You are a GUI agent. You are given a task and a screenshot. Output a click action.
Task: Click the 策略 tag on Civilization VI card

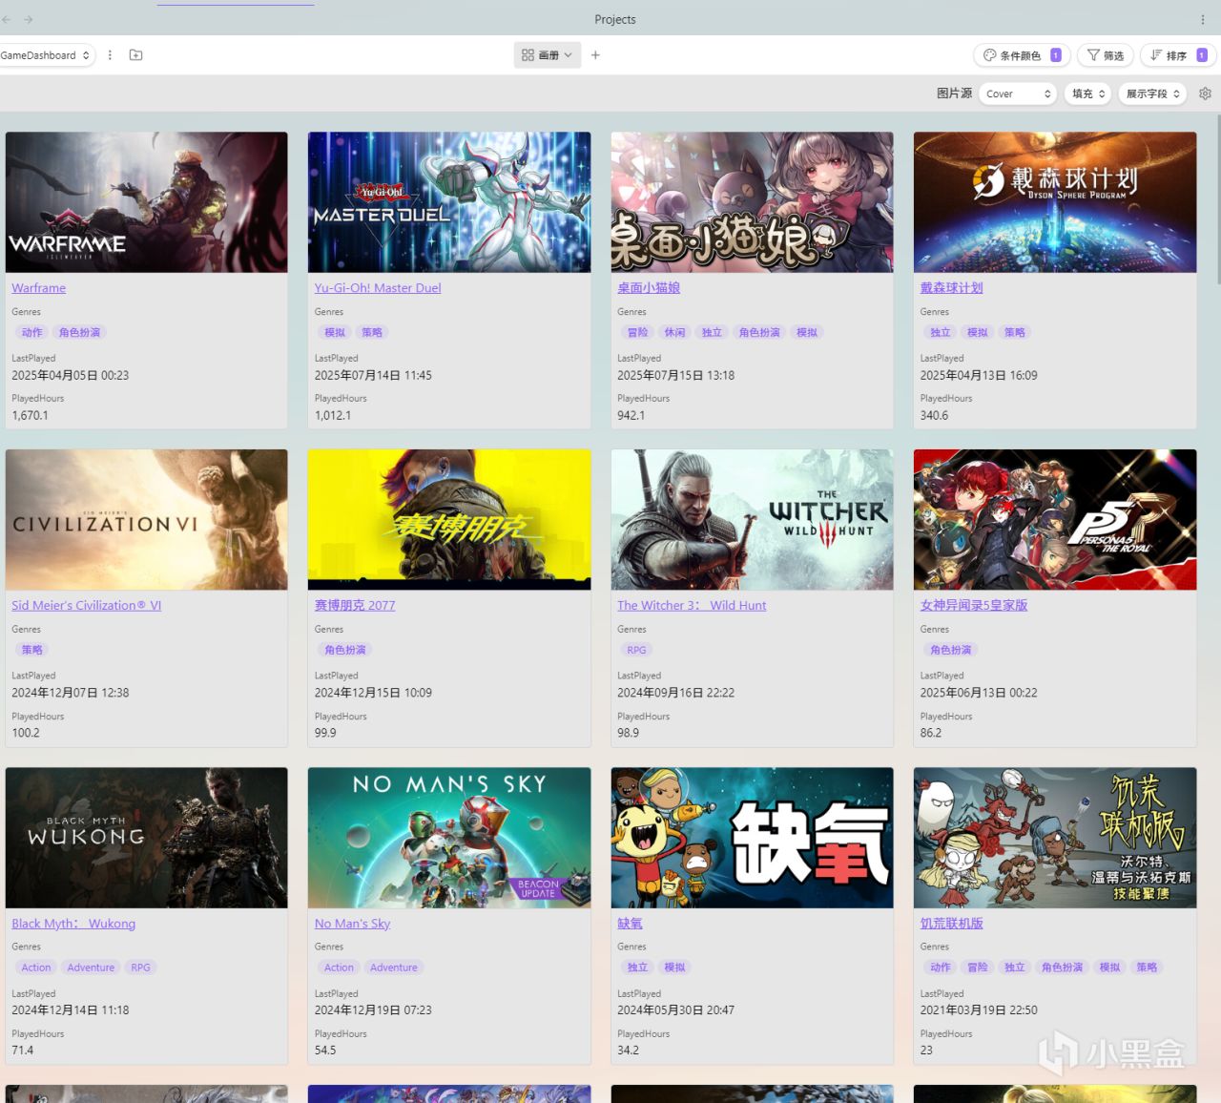pos(32,651)
